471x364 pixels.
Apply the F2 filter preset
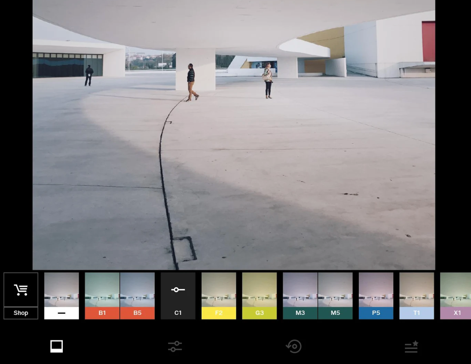click(x=219, y=296)
